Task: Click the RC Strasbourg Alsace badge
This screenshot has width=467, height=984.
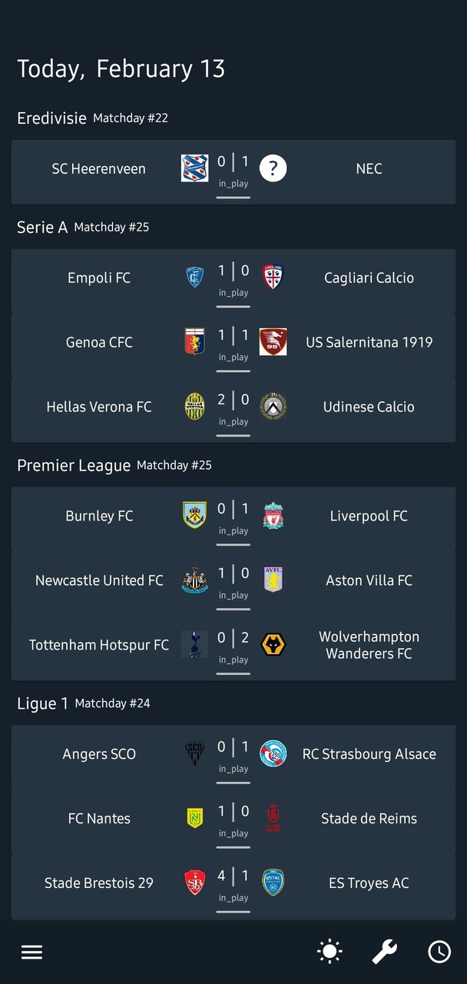Action: coord(273,753)
